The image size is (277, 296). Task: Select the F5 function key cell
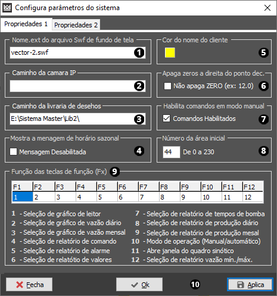[x=107, y=197]
